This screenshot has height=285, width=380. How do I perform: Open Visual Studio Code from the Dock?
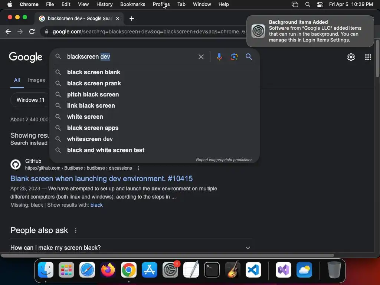253,269
